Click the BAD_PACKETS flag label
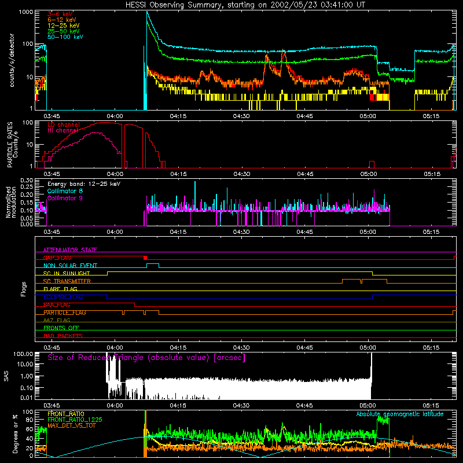The width and height of the screenshot is (463, 463). coord(63,336)
